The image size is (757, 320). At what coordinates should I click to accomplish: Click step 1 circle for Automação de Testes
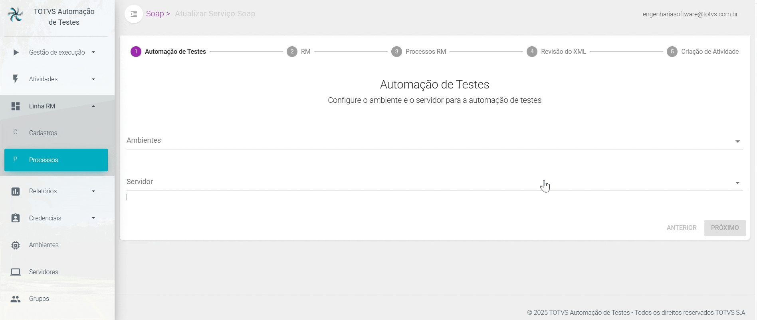[x=136, y=52]
